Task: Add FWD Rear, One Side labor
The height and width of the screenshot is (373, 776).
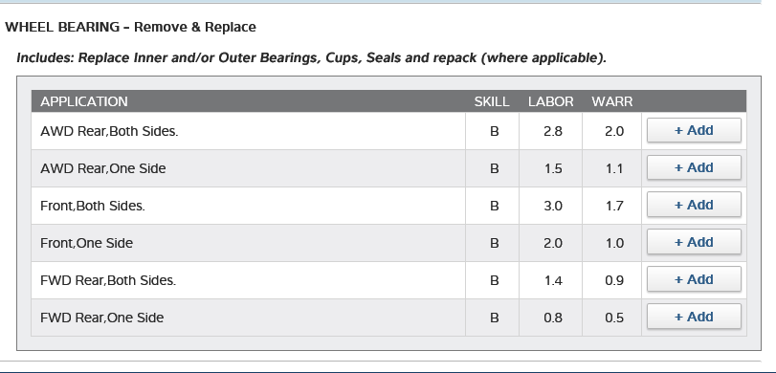Action: (x=694, y=317)
